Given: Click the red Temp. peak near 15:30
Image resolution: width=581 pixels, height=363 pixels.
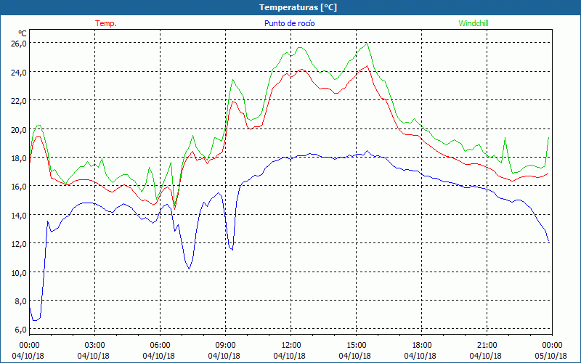Looking at the screenshot, I should coord(367,66).
